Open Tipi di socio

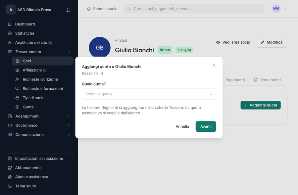pos(43,98)
